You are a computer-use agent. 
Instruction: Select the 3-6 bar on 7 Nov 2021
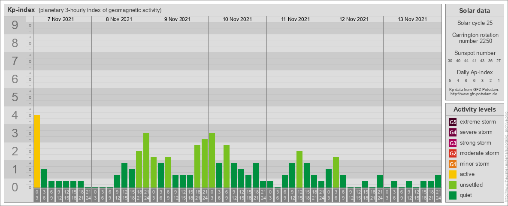pos(44,178)
